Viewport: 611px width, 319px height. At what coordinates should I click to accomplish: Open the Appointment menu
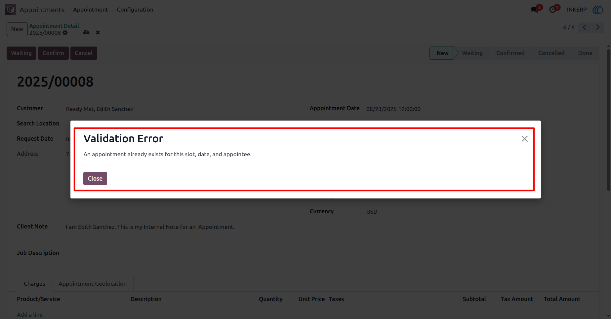pos(91,10)
